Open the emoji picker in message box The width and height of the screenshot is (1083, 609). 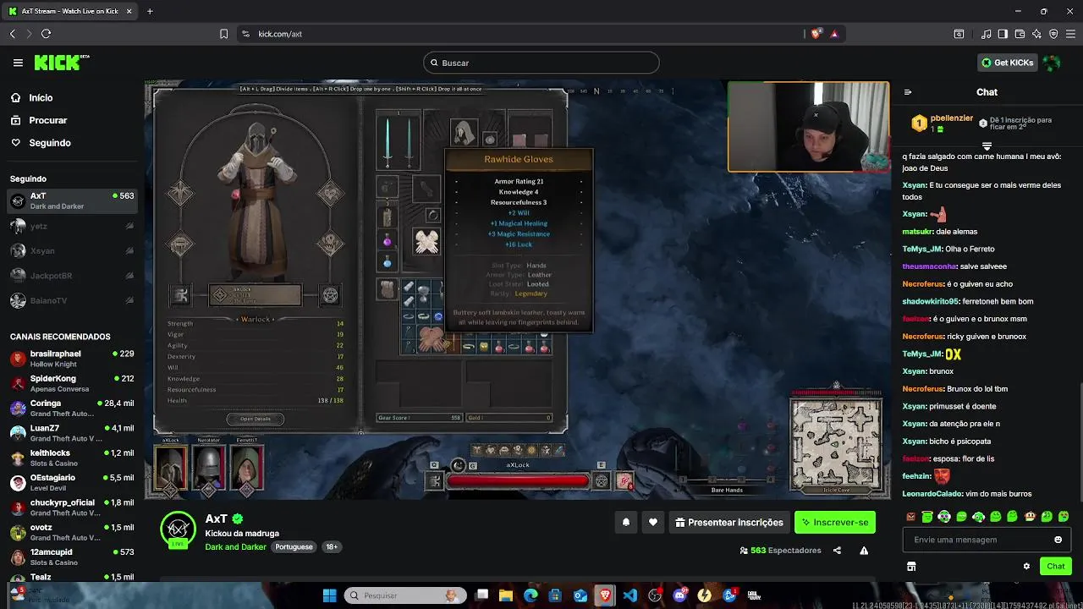(x=1058, y=540)
